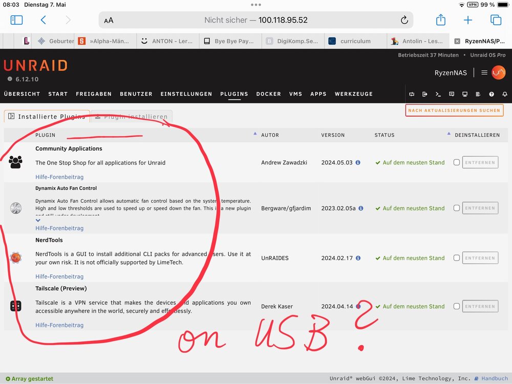The image size is (512, 384).
Task: Click the UNRAID logo
Action: pos(36,66)
